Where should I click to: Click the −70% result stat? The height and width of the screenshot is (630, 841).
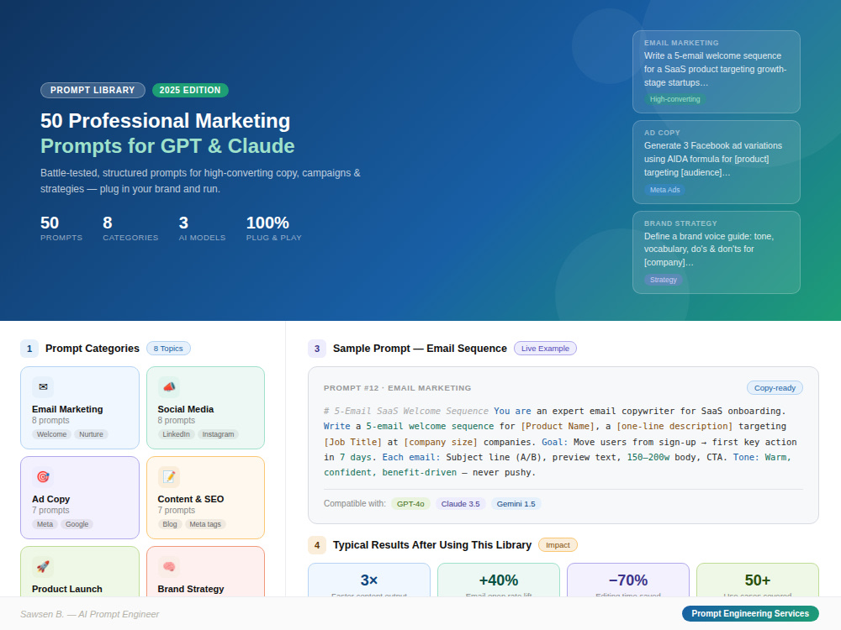pyautogui.click(x=628, y=580)
